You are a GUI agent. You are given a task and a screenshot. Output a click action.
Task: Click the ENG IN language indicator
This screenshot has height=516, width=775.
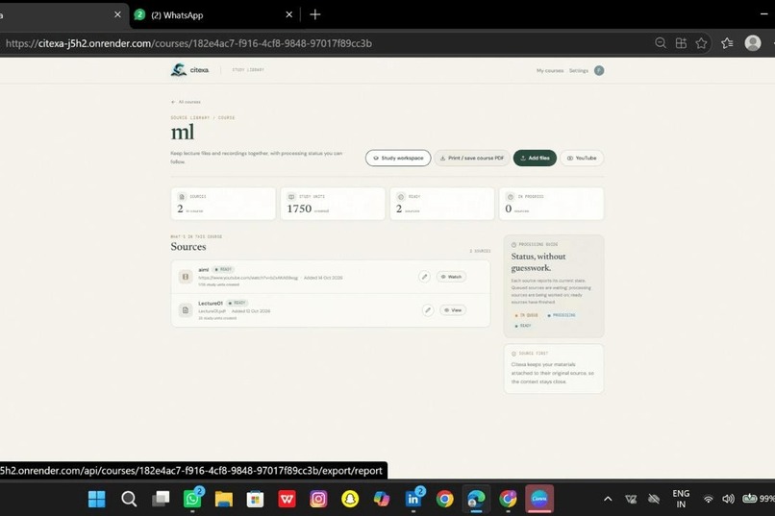click(681, 499)
